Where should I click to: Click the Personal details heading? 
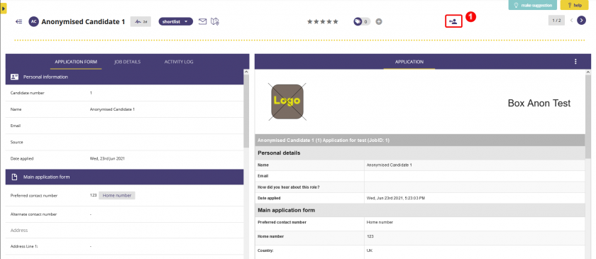point(279,153)
